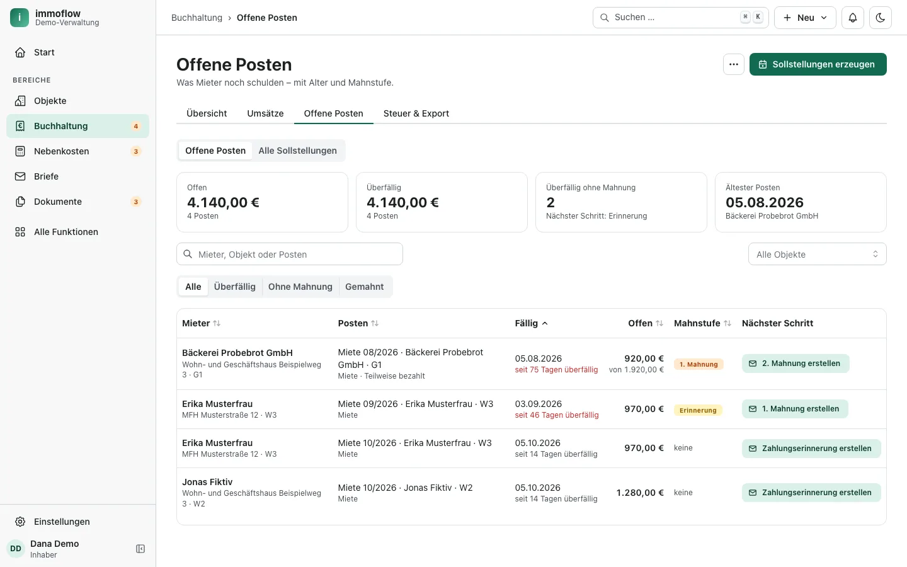
Task: Click badge 3 next to Nebenkosten
Action: coord(136,151)
